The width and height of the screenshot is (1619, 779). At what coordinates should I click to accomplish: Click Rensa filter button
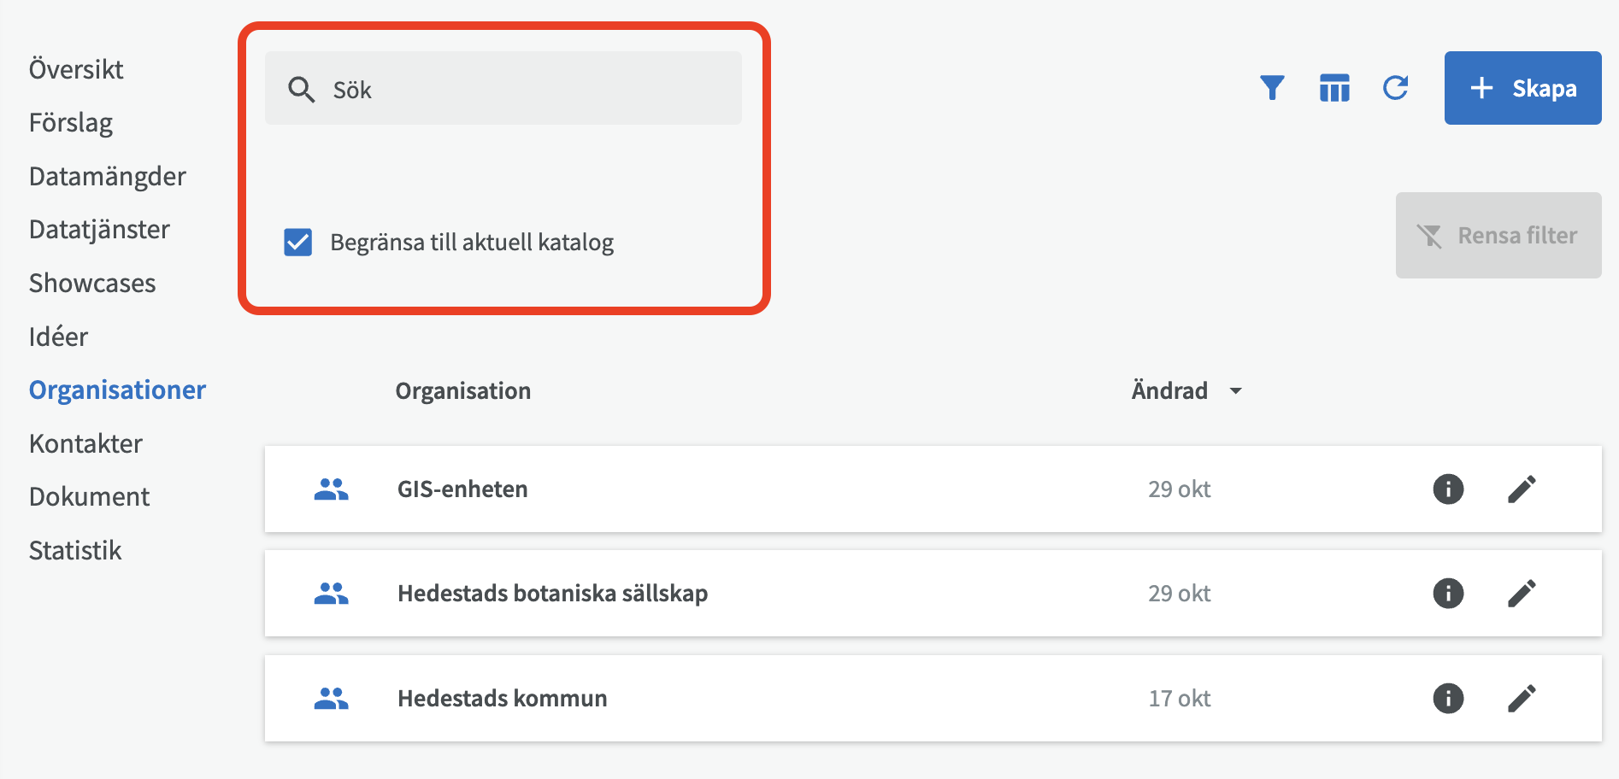pos(1498,235)
